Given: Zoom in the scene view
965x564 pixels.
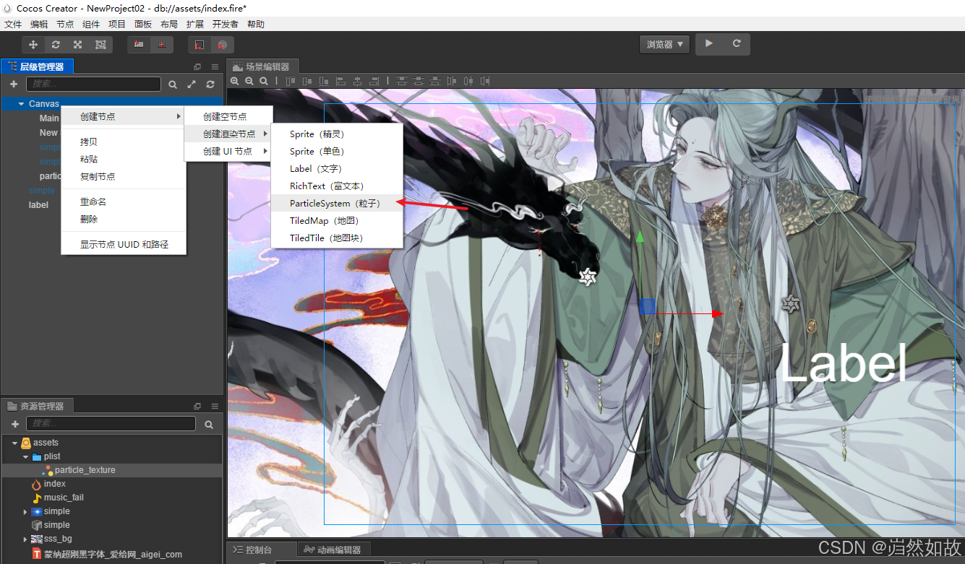Looking at the screenshot, I should [x=235, y=81].
